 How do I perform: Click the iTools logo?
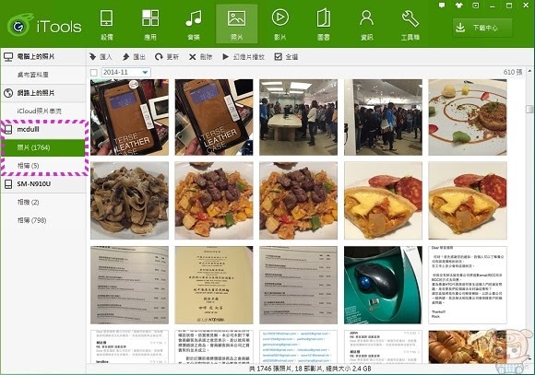click(x=44, y=26)
